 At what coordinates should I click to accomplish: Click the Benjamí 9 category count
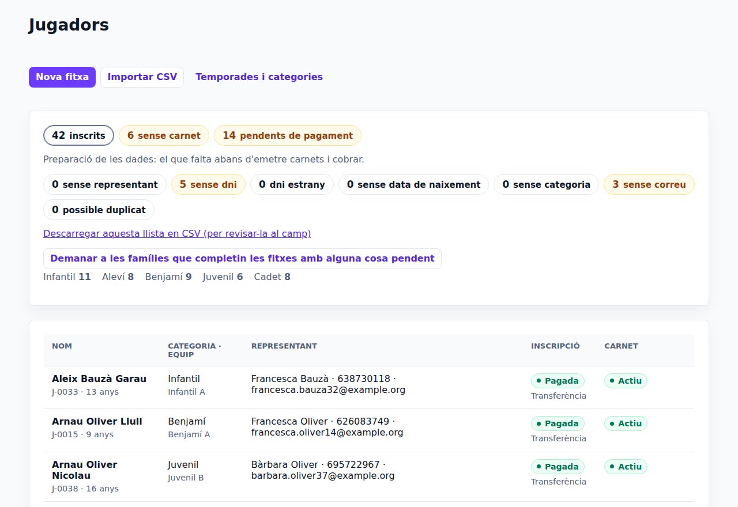tap(168, 277)
